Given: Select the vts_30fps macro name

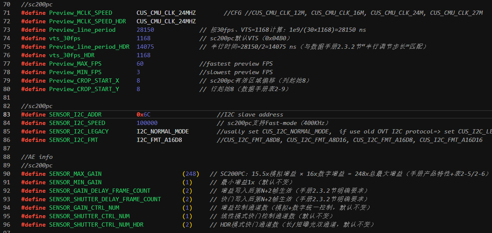Looking at the screenshot, I should click(65, 38).
